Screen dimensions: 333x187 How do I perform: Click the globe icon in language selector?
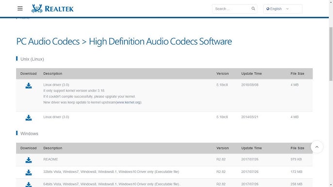pos(268,9)
